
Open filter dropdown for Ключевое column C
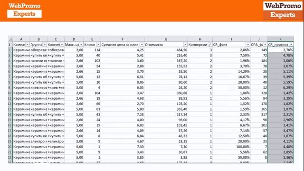(x=62, y=45)
